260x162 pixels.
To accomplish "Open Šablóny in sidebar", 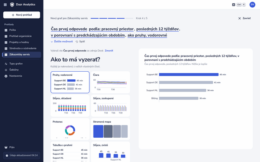I will tap(22, 70).
